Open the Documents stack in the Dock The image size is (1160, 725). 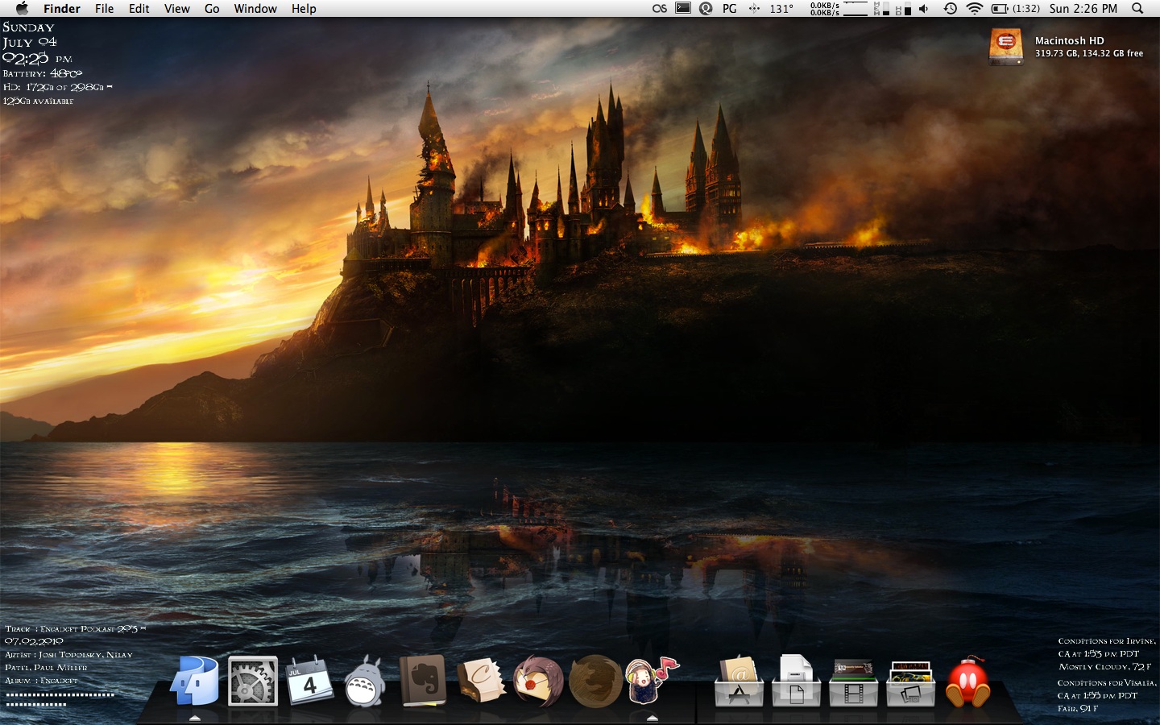click(796, 681)
